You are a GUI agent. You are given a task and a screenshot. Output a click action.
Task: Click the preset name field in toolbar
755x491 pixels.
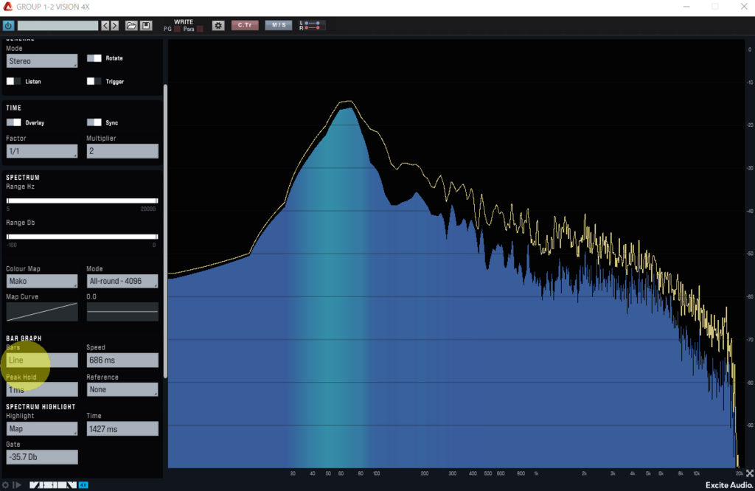click(x=58, y=26)
